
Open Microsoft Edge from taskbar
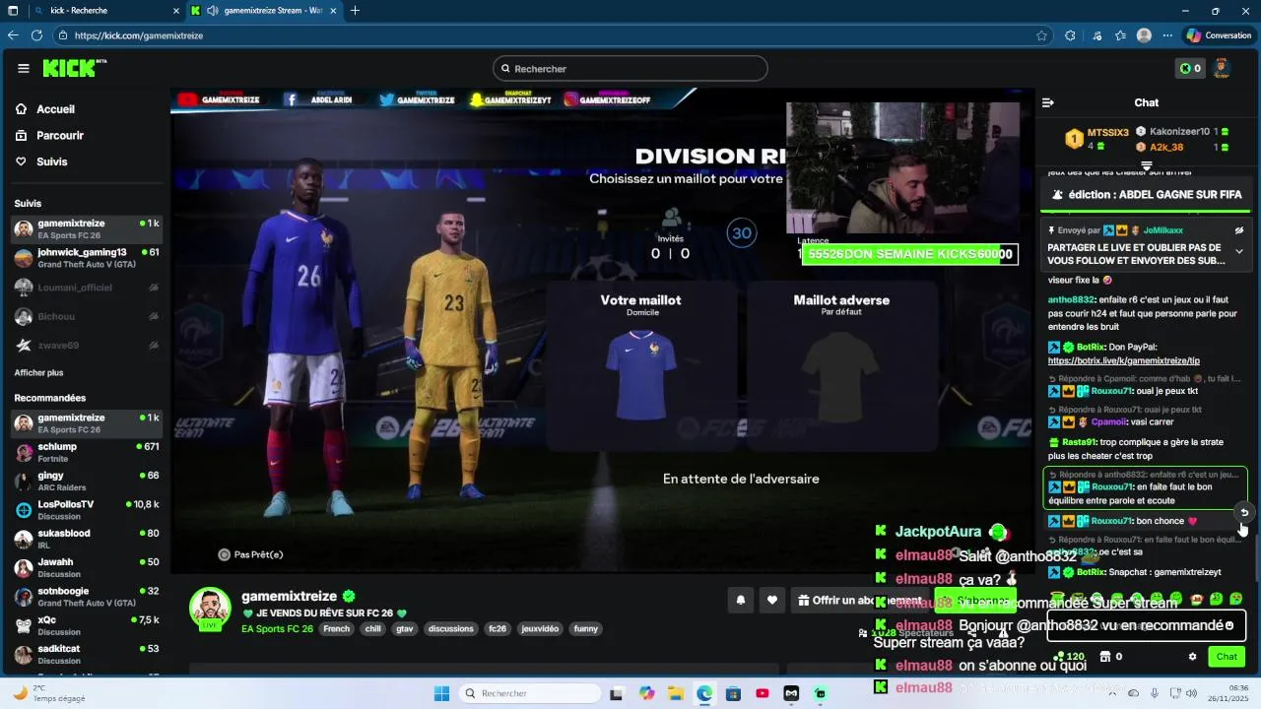tap(704, 693)
